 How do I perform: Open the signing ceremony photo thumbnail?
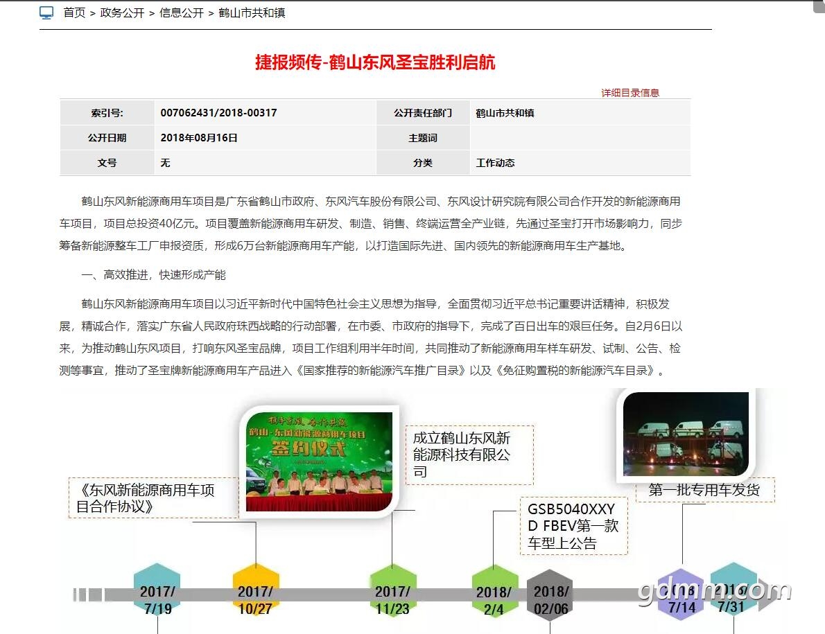(320, 461)
